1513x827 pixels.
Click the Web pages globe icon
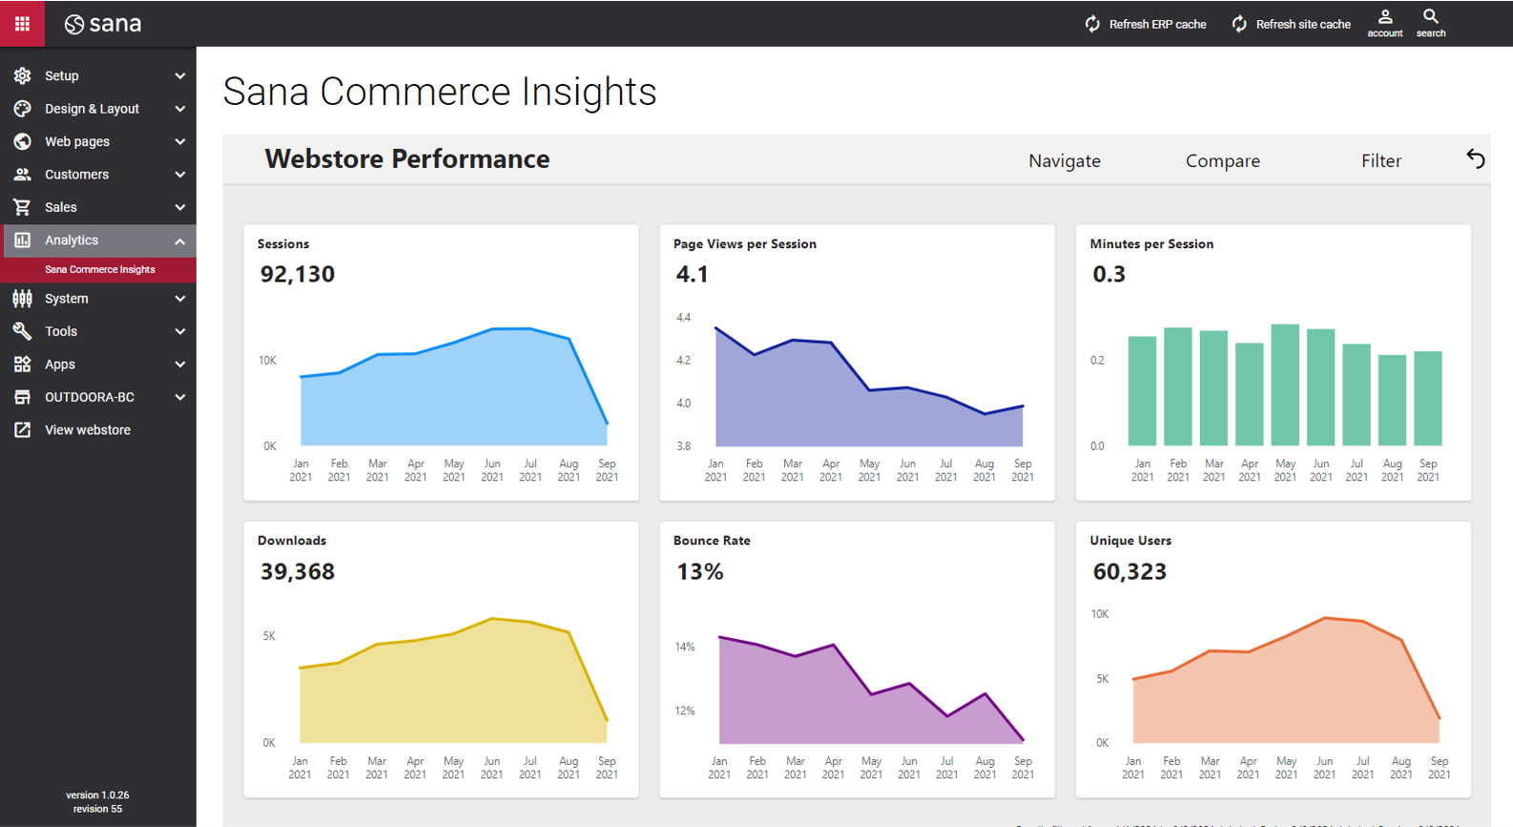click(x=22, y=141)
